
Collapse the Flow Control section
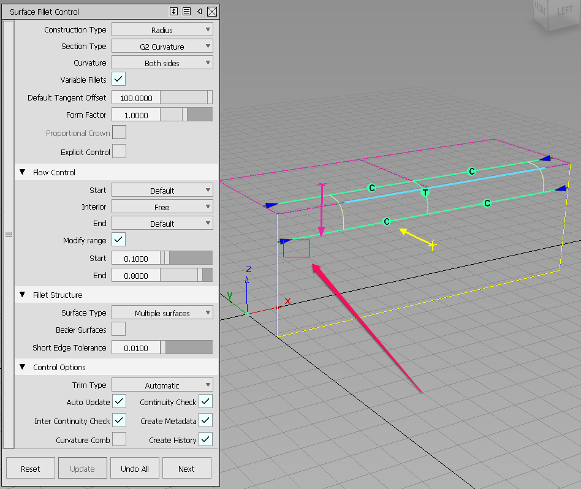point(23,172)
